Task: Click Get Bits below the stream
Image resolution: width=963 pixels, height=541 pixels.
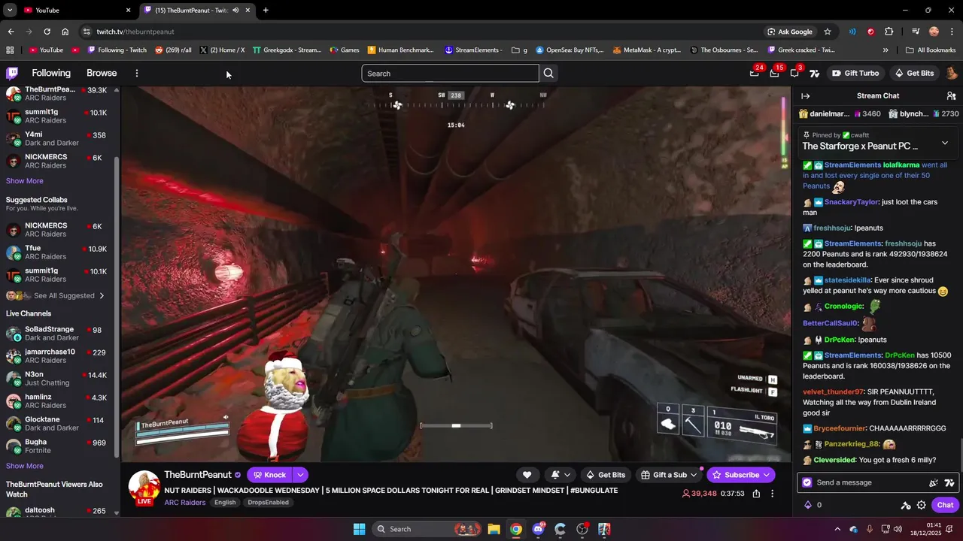Action: click(604, 474)
